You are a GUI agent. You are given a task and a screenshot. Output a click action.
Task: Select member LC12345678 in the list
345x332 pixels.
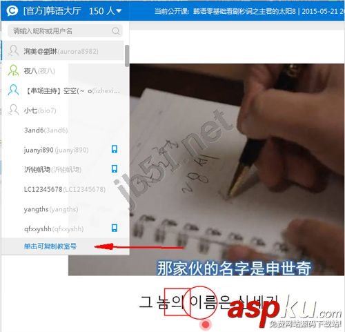coord(63,189)
